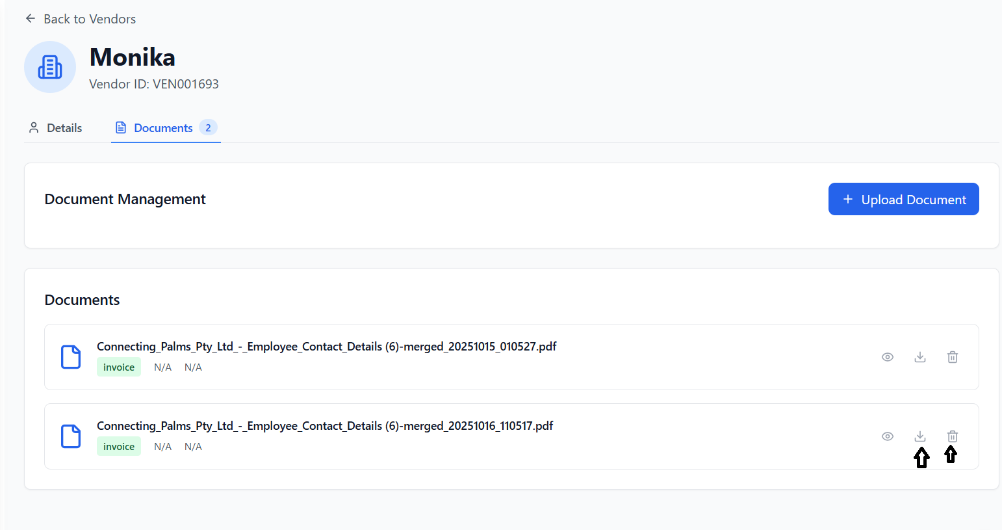Click the person icon on the Details tab
The width and height of the screenshot is (1002, 530).
pos(34,127)
